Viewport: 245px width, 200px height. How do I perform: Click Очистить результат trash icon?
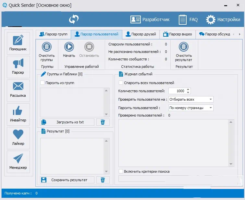click(184, 47)
